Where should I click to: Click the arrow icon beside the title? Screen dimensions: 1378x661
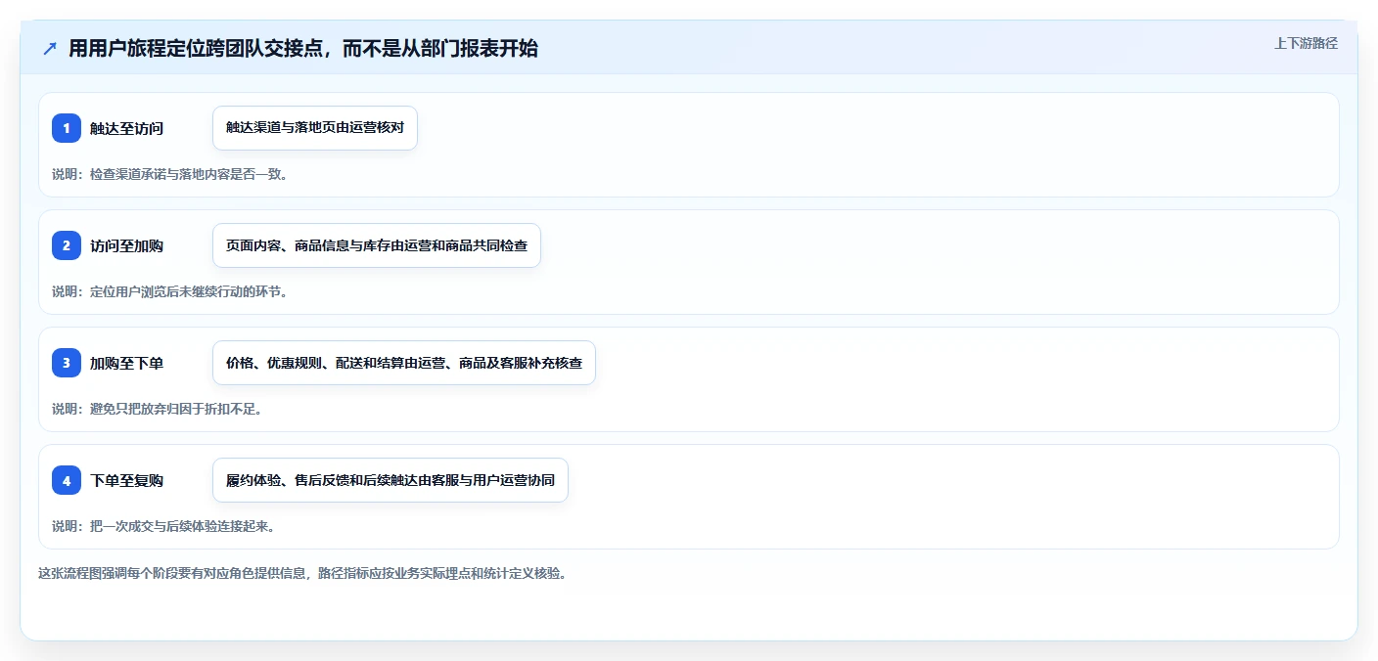coord(50,49)
